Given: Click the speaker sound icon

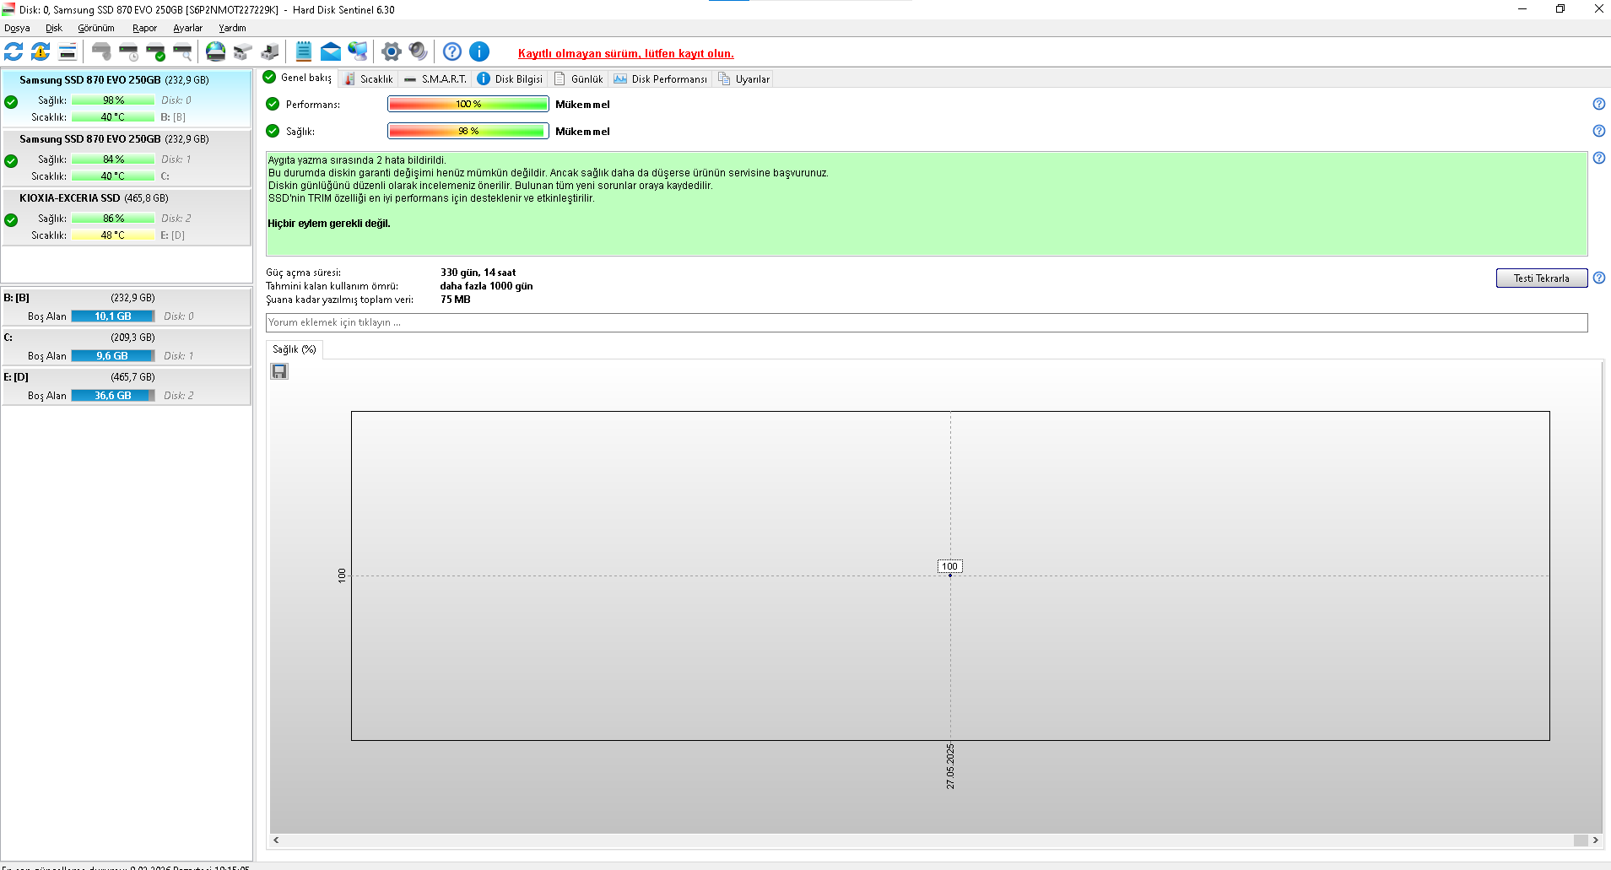Looking at the screenshot, I should coord(418,51).
